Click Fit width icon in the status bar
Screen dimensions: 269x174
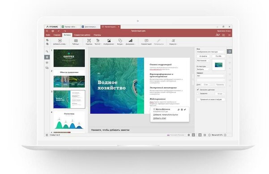click(x=205, y=135)
